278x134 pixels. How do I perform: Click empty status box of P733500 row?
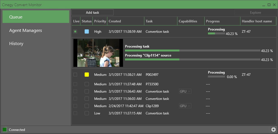(x=87, y=84)
